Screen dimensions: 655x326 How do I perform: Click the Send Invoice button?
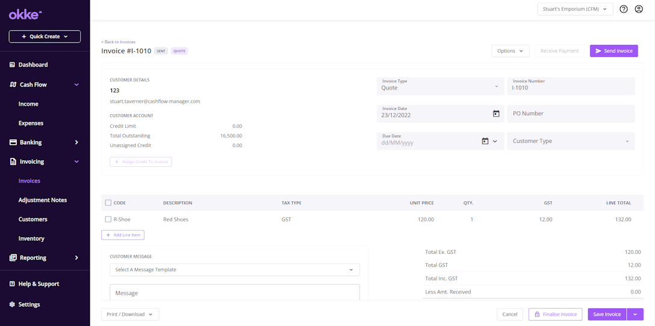(x=613, y=51)
